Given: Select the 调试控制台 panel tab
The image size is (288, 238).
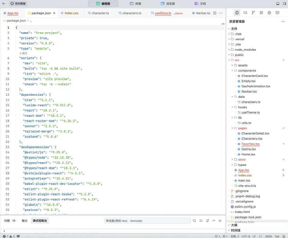Looking at the screenshot, I should pyautogui.click(x=39, y=220).
